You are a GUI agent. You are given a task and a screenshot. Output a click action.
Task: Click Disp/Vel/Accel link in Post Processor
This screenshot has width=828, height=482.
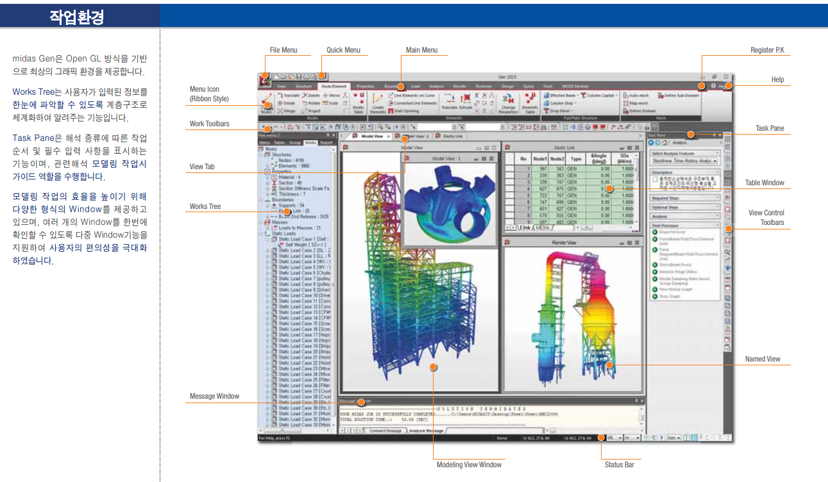coord(671,233)
